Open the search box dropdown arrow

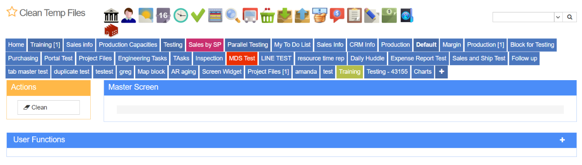558,17
